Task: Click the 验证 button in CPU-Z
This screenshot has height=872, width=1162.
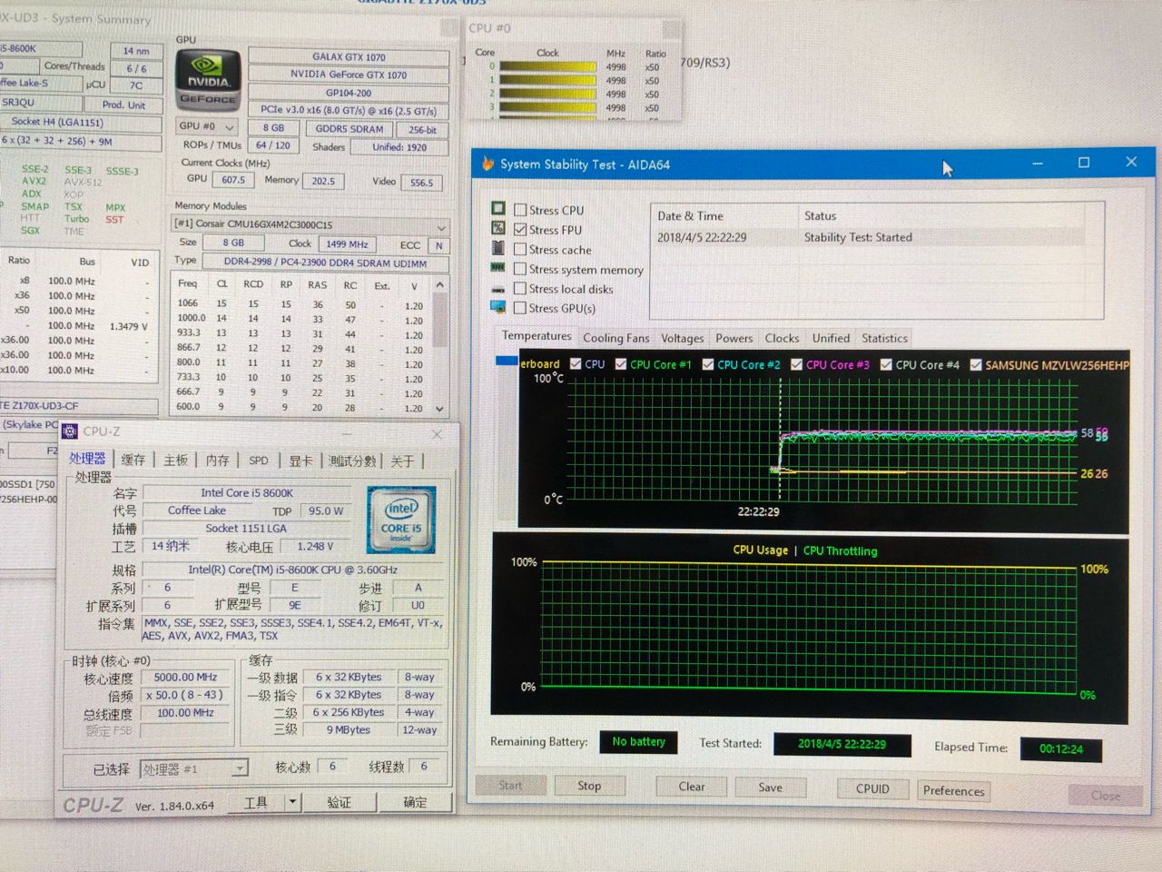Action: click(x=340, y=802)
